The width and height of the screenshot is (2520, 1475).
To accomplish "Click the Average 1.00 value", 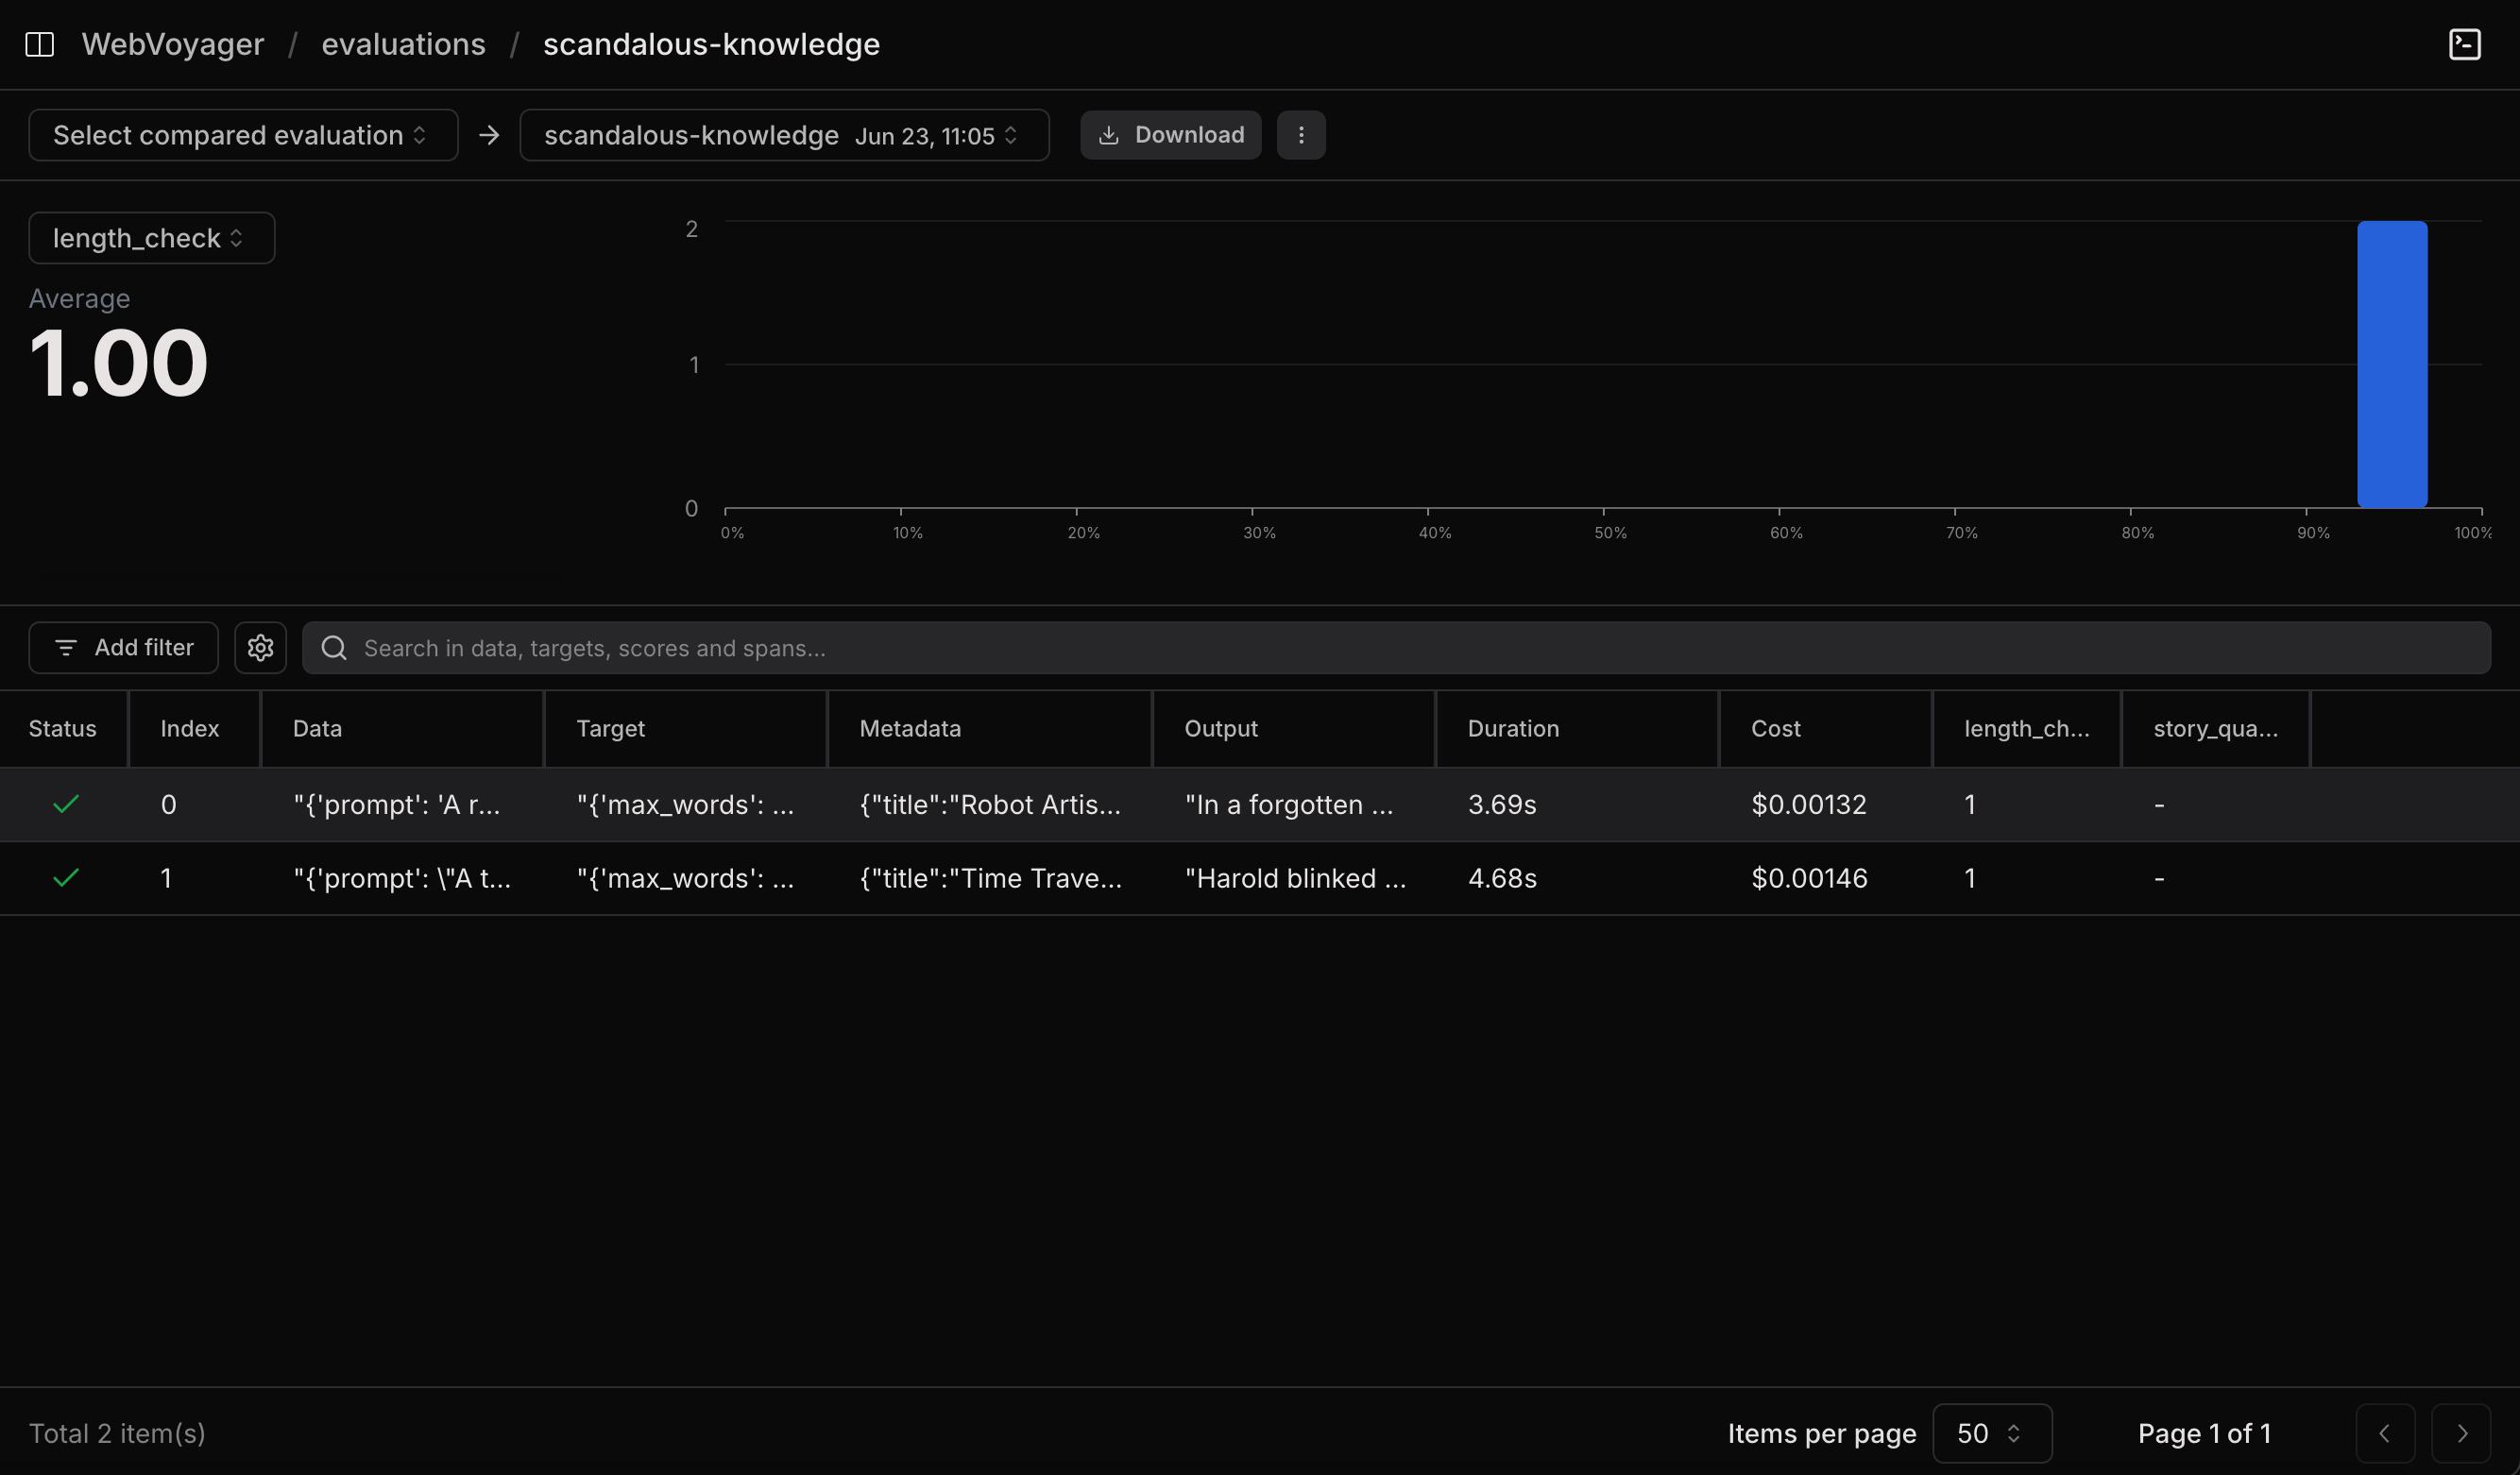I will (118, 363).
